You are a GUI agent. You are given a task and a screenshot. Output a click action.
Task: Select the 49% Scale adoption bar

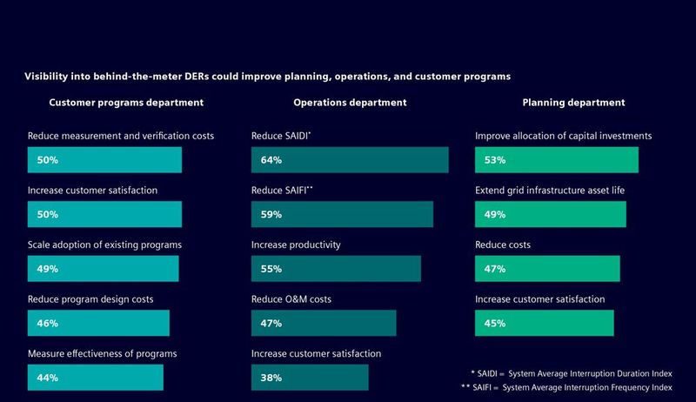click(103, 269)
